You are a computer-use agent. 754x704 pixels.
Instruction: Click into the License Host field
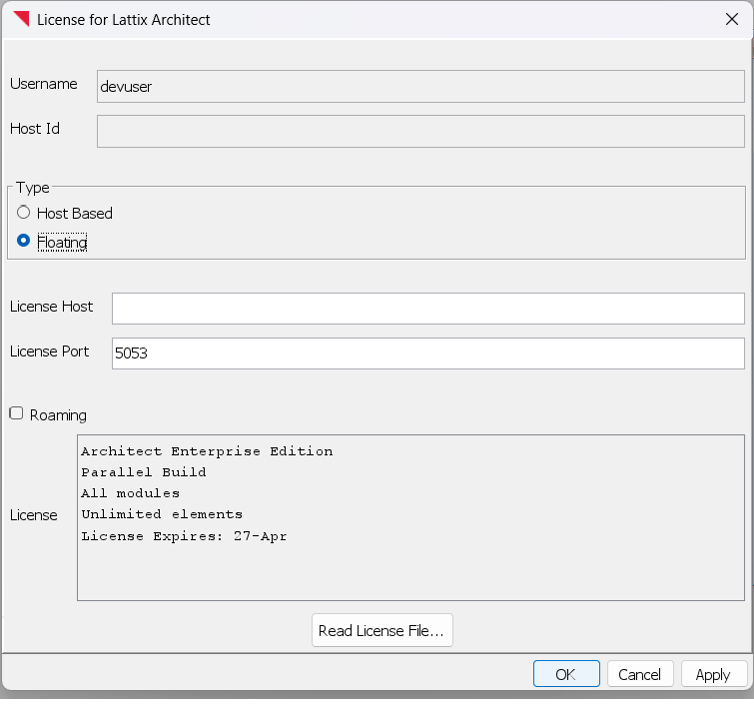[428, 309]
